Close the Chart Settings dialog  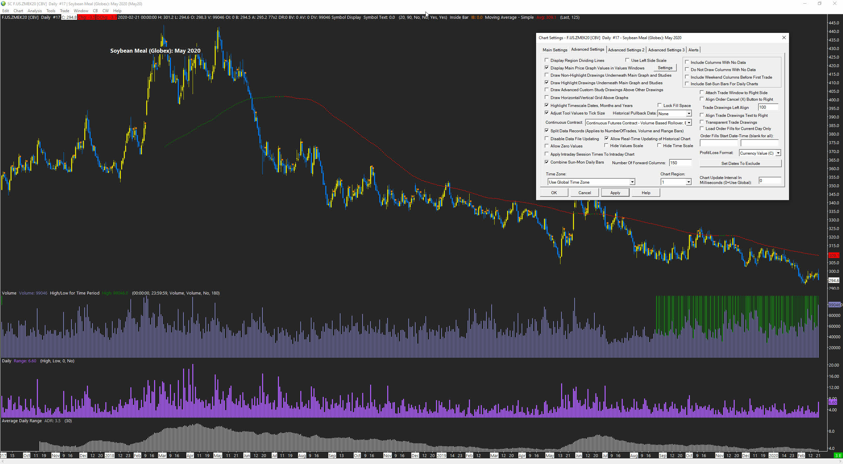pyautogui.click(x=784, y=38)
